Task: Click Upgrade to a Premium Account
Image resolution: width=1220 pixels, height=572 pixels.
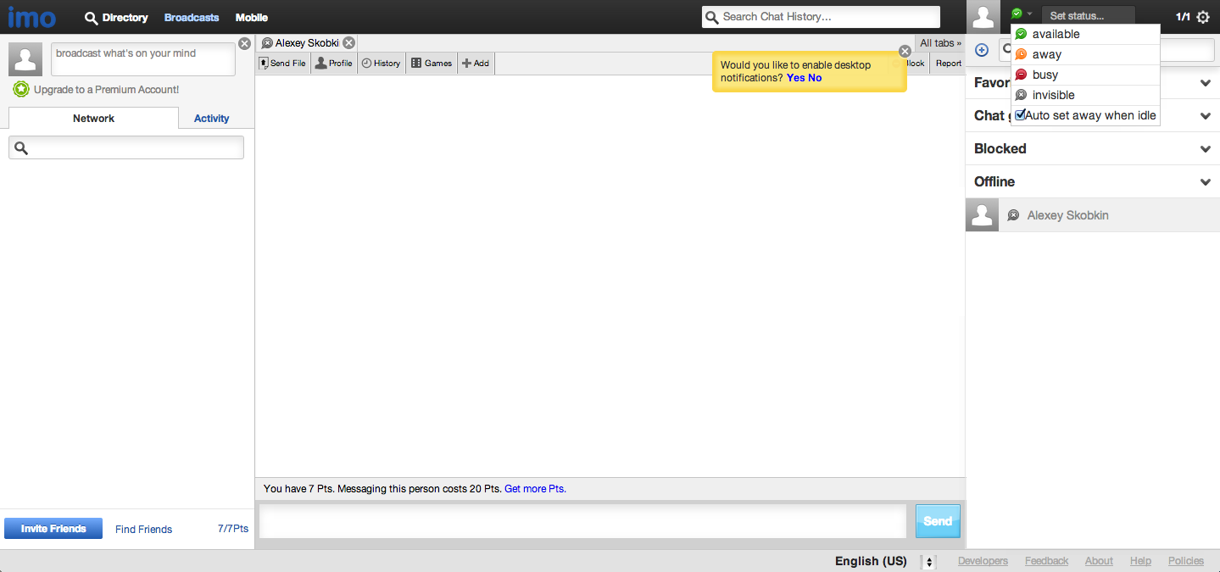Action: coord(106,90)
